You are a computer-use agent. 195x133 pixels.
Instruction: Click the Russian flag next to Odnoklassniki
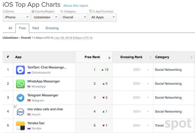29,73
